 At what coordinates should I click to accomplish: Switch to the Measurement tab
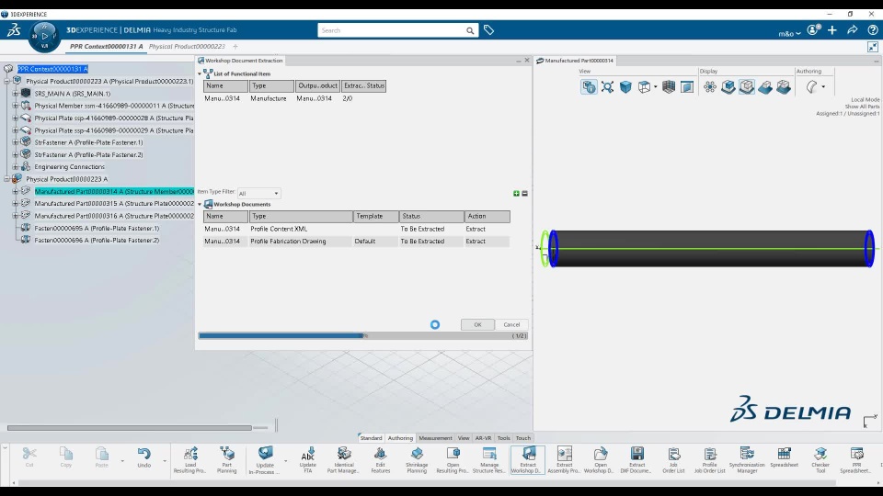[435, 437]
